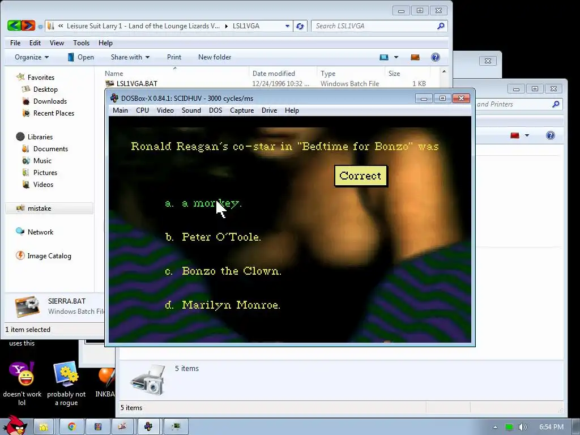
Task: Click Open in the Explorer toolbar
Action: pyautogui.click(x=81, y=57)
